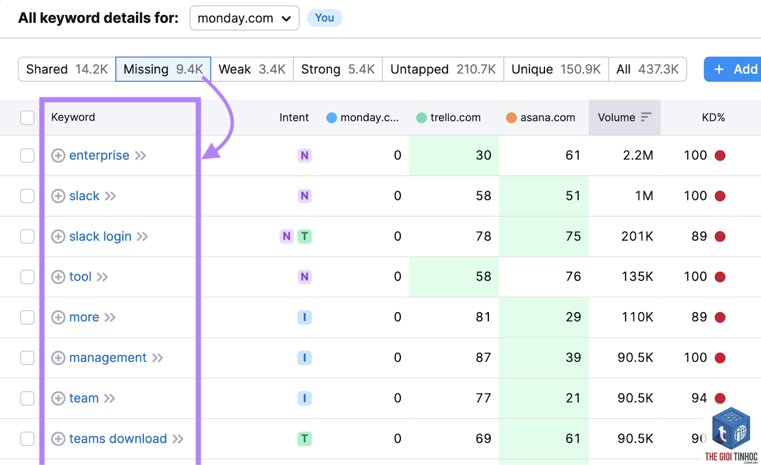Click the Intent column header

tap(294, 118)
